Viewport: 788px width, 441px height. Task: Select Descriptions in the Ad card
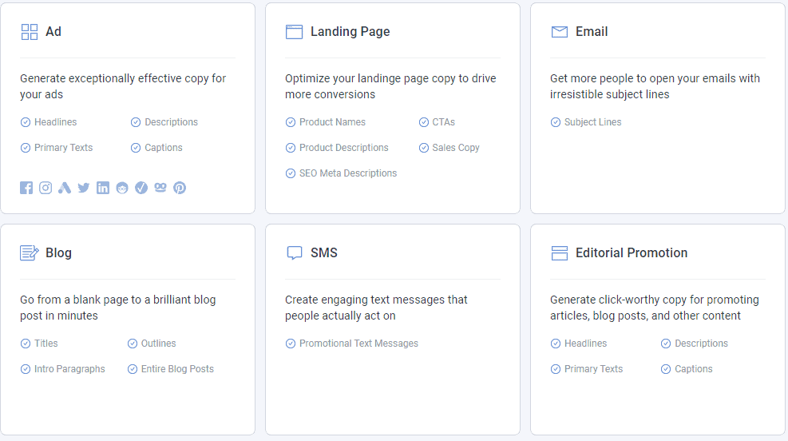point(171,122)
